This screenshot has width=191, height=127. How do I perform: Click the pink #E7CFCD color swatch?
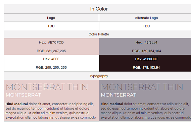[51, 47]
